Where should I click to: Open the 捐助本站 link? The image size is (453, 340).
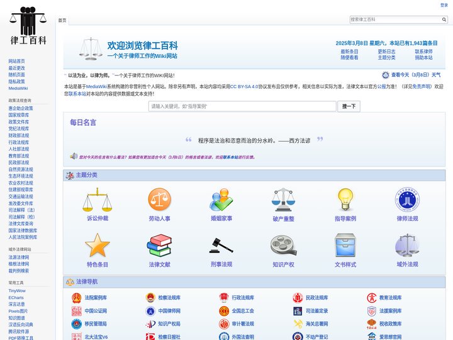(x=424, y=57)
